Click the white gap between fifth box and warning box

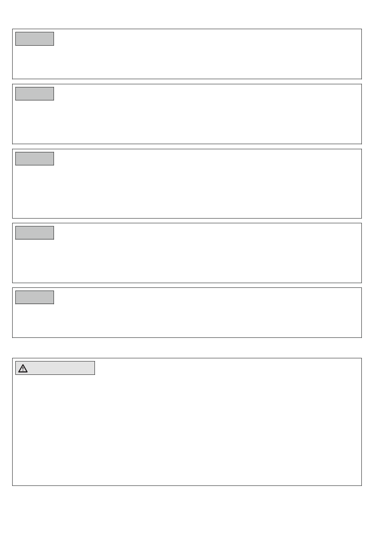187,348
